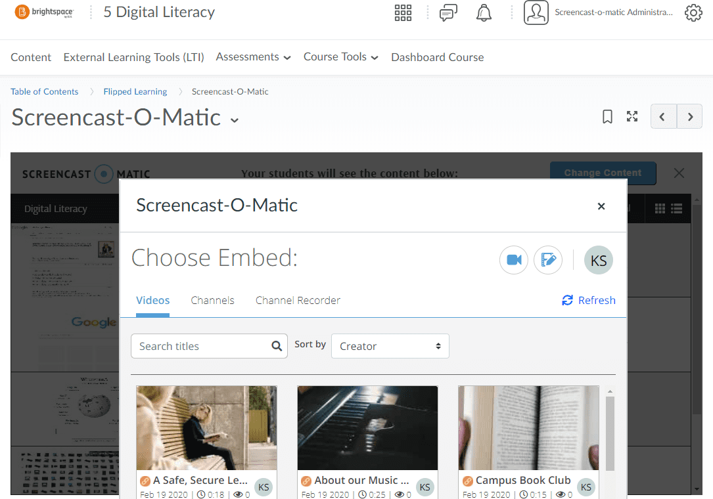Open the course selector grid icon

(x=403, y=12)
